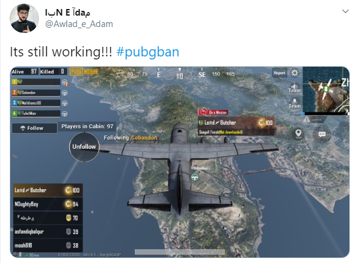Click the green steering wheel marker on map
Screen dimensions: 359x263
point(195,177)
